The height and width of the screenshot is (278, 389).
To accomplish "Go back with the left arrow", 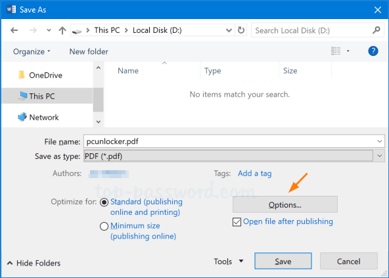I will point(14,30).
